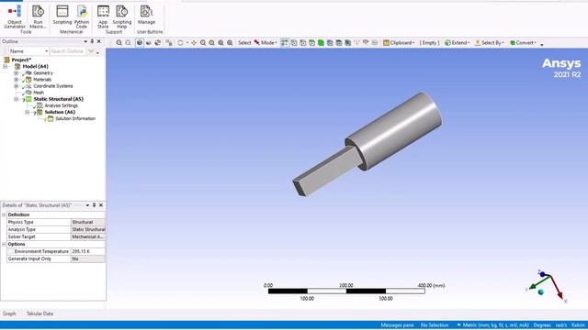Select Solution (A6) in the tree
This screenshot has width=588, height=330.
60,112
